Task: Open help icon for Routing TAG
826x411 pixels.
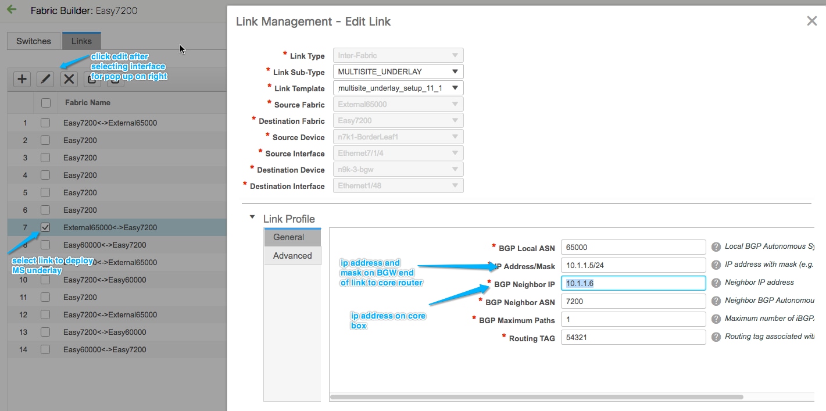Action: (x=716, y=337)
